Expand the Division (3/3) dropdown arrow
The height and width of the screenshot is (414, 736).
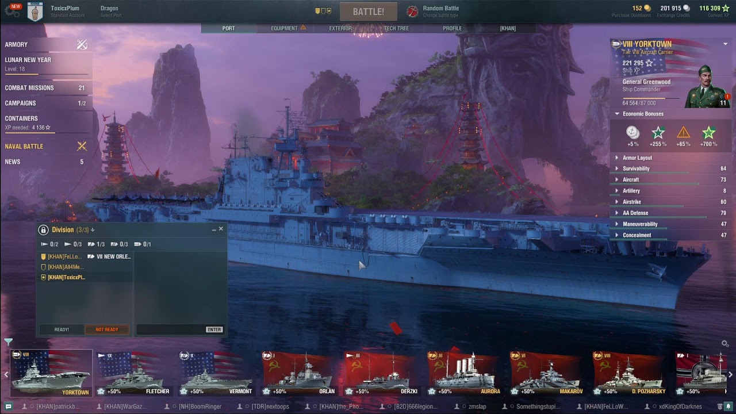(93, 230)
